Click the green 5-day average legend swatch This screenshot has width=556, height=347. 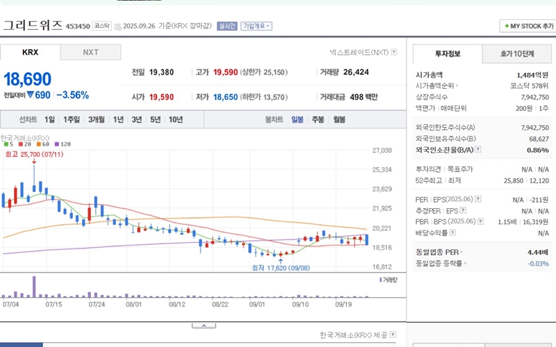(6, 144)
